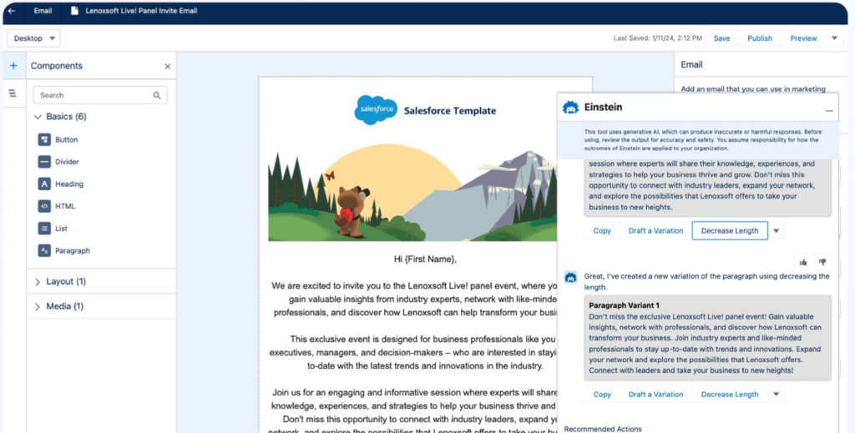Click the back arrow in top bar
Screen dimensions: 855x433
pos(11,11)
